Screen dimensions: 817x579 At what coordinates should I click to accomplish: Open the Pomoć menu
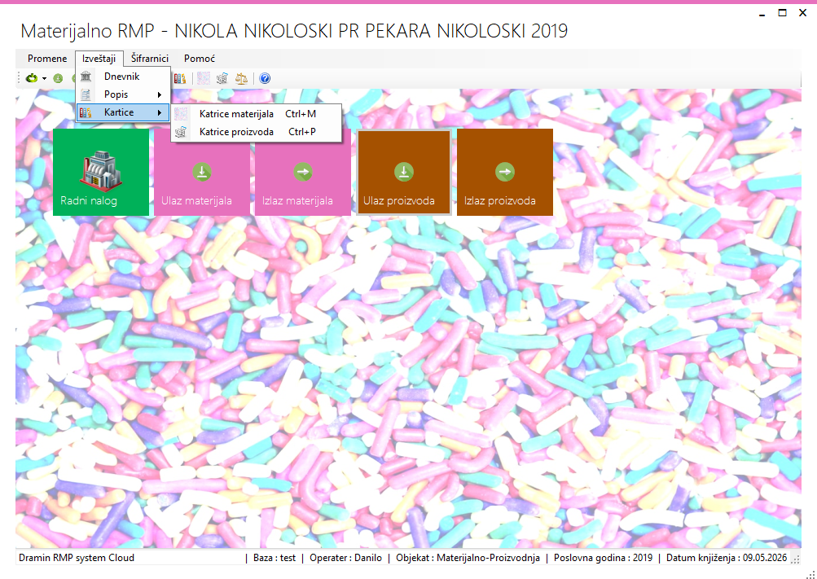[199, 59]
